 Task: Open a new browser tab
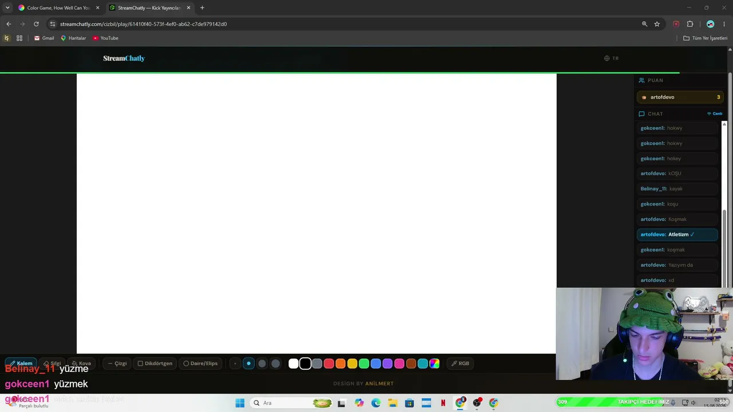coord(202,8)
